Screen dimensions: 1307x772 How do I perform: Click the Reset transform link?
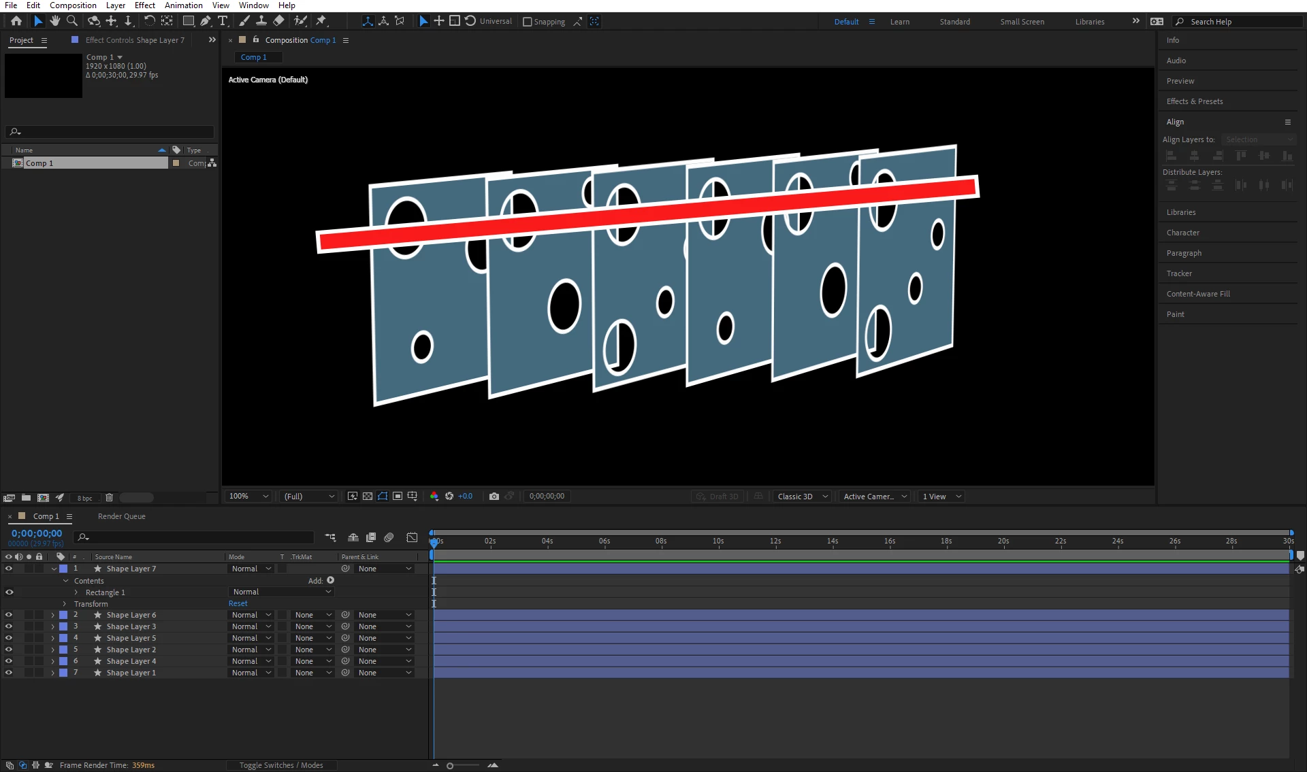click(x=238, y=603)
